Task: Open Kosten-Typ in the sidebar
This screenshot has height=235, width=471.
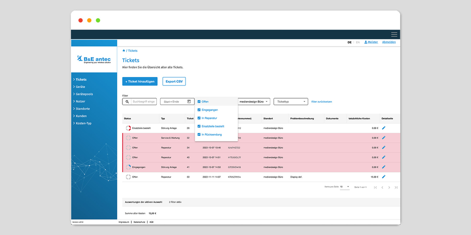Action: (83, 123)
